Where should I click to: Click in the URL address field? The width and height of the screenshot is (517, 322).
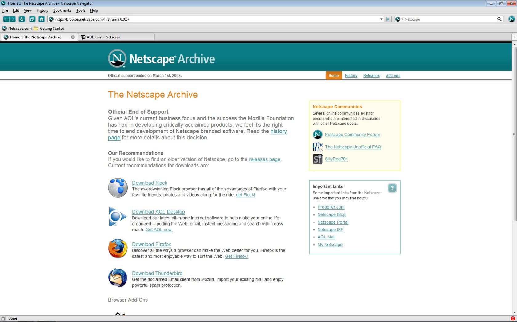[215, 19]
